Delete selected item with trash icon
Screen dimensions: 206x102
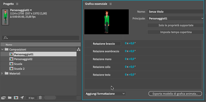tap(40, 98)
